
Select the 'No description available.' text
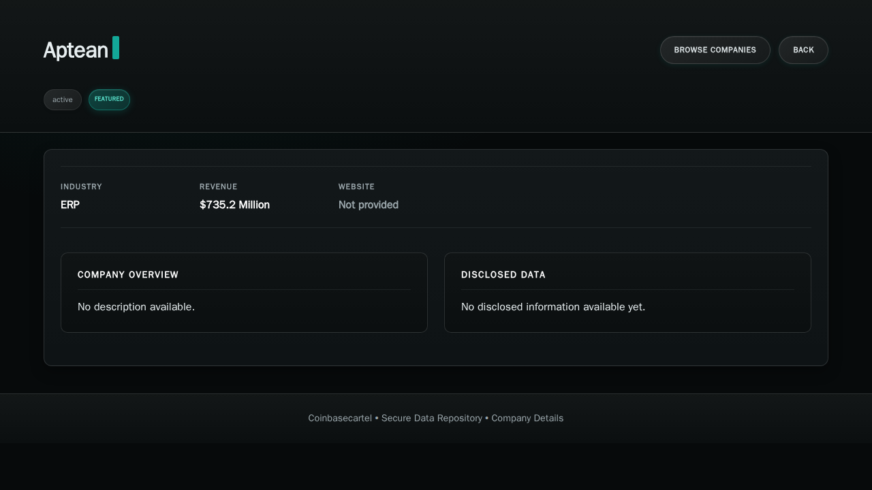(136, 307)
